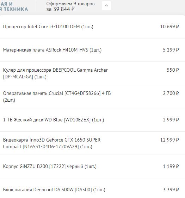Click the order summary 39 844 ₽ total
185x198 pixels.
pos(60,9)
